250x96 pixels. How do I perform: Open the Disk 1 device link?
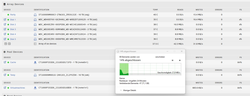[13, 20]
